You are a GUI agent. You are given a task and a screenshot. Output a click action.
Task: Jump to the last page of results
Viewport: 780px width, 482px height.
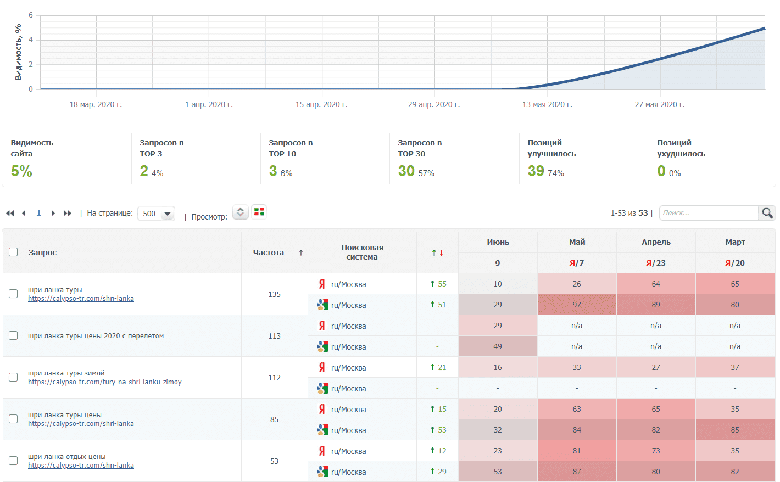[x=67, y=213]
